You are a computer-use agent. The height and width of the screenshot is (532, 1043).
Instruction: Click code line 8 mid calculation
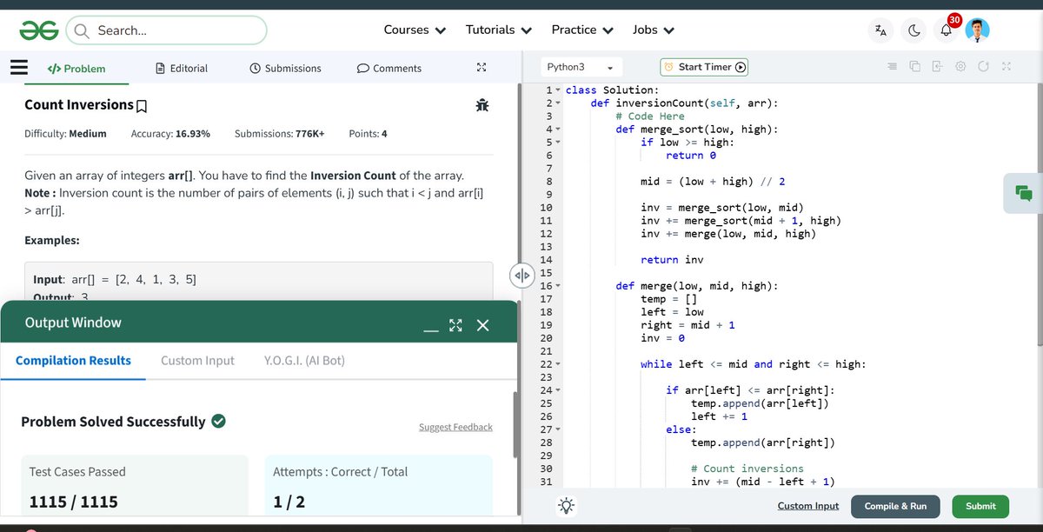(713, 182)
